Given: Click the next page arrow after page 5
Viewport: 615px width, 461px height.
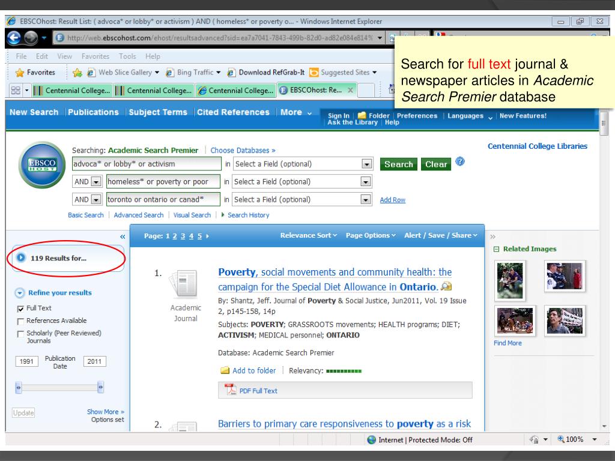Looking at the screenshot, I should point(207,237).
